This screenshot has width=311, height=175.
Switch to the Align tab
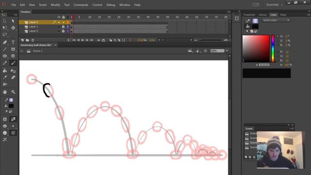pyautogui.click(x=283, y=15)
